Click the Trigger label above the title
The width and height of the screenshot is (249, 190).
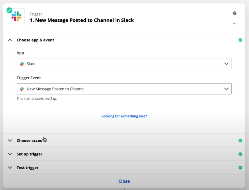[x=36, y=14]
